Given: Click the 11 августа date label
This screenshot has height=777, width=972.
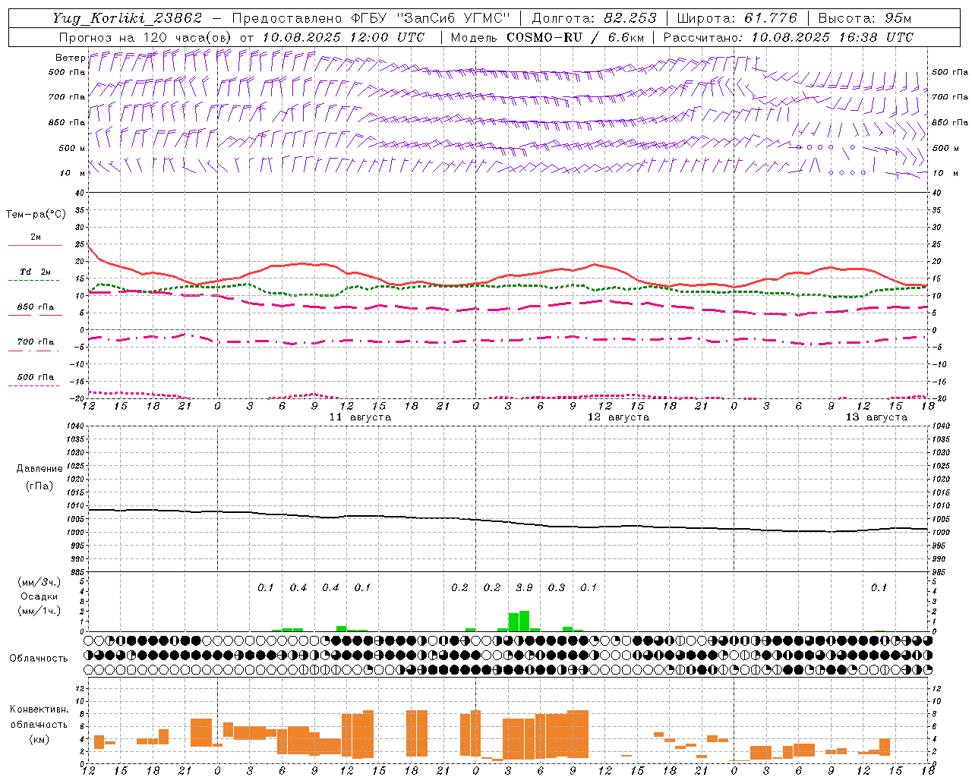Looking at the screenshot, I should click(x=360, y=417).
